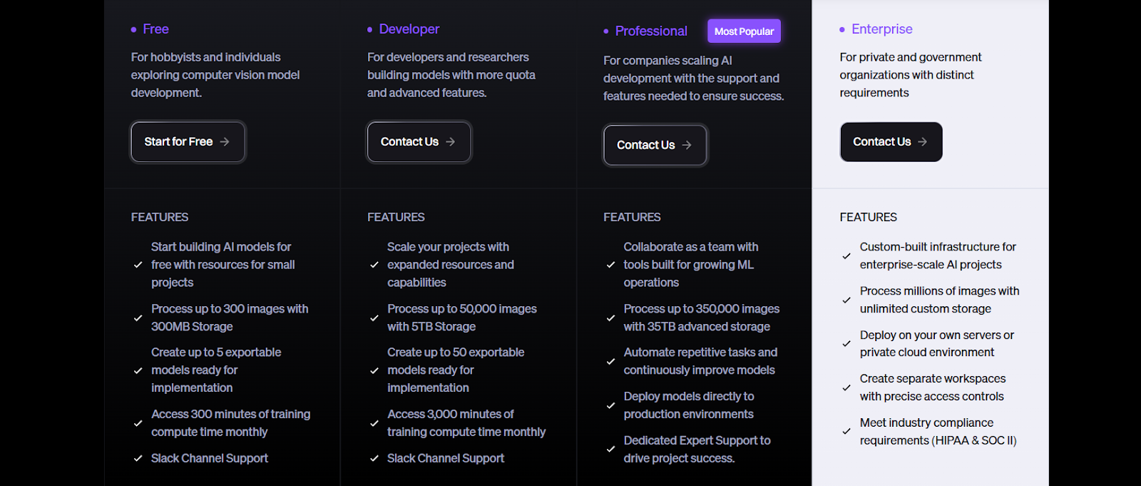Click the purple bullet beside Enterprise

coord(842,30)
